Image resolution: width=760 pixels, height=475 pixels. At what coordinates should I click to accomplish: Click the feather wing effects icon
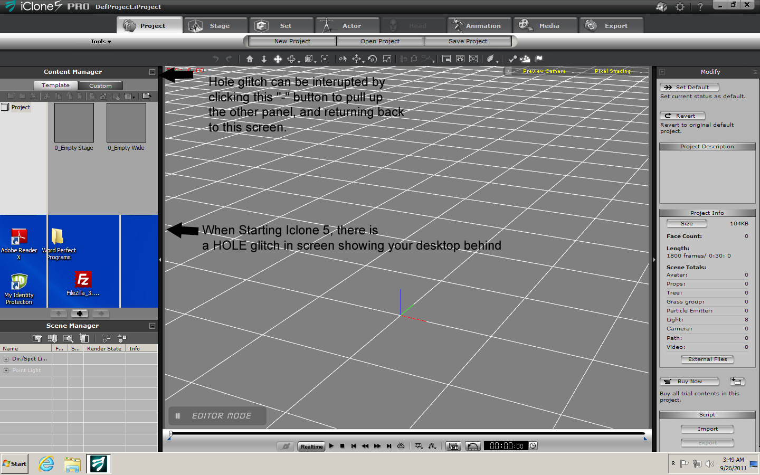491,59
